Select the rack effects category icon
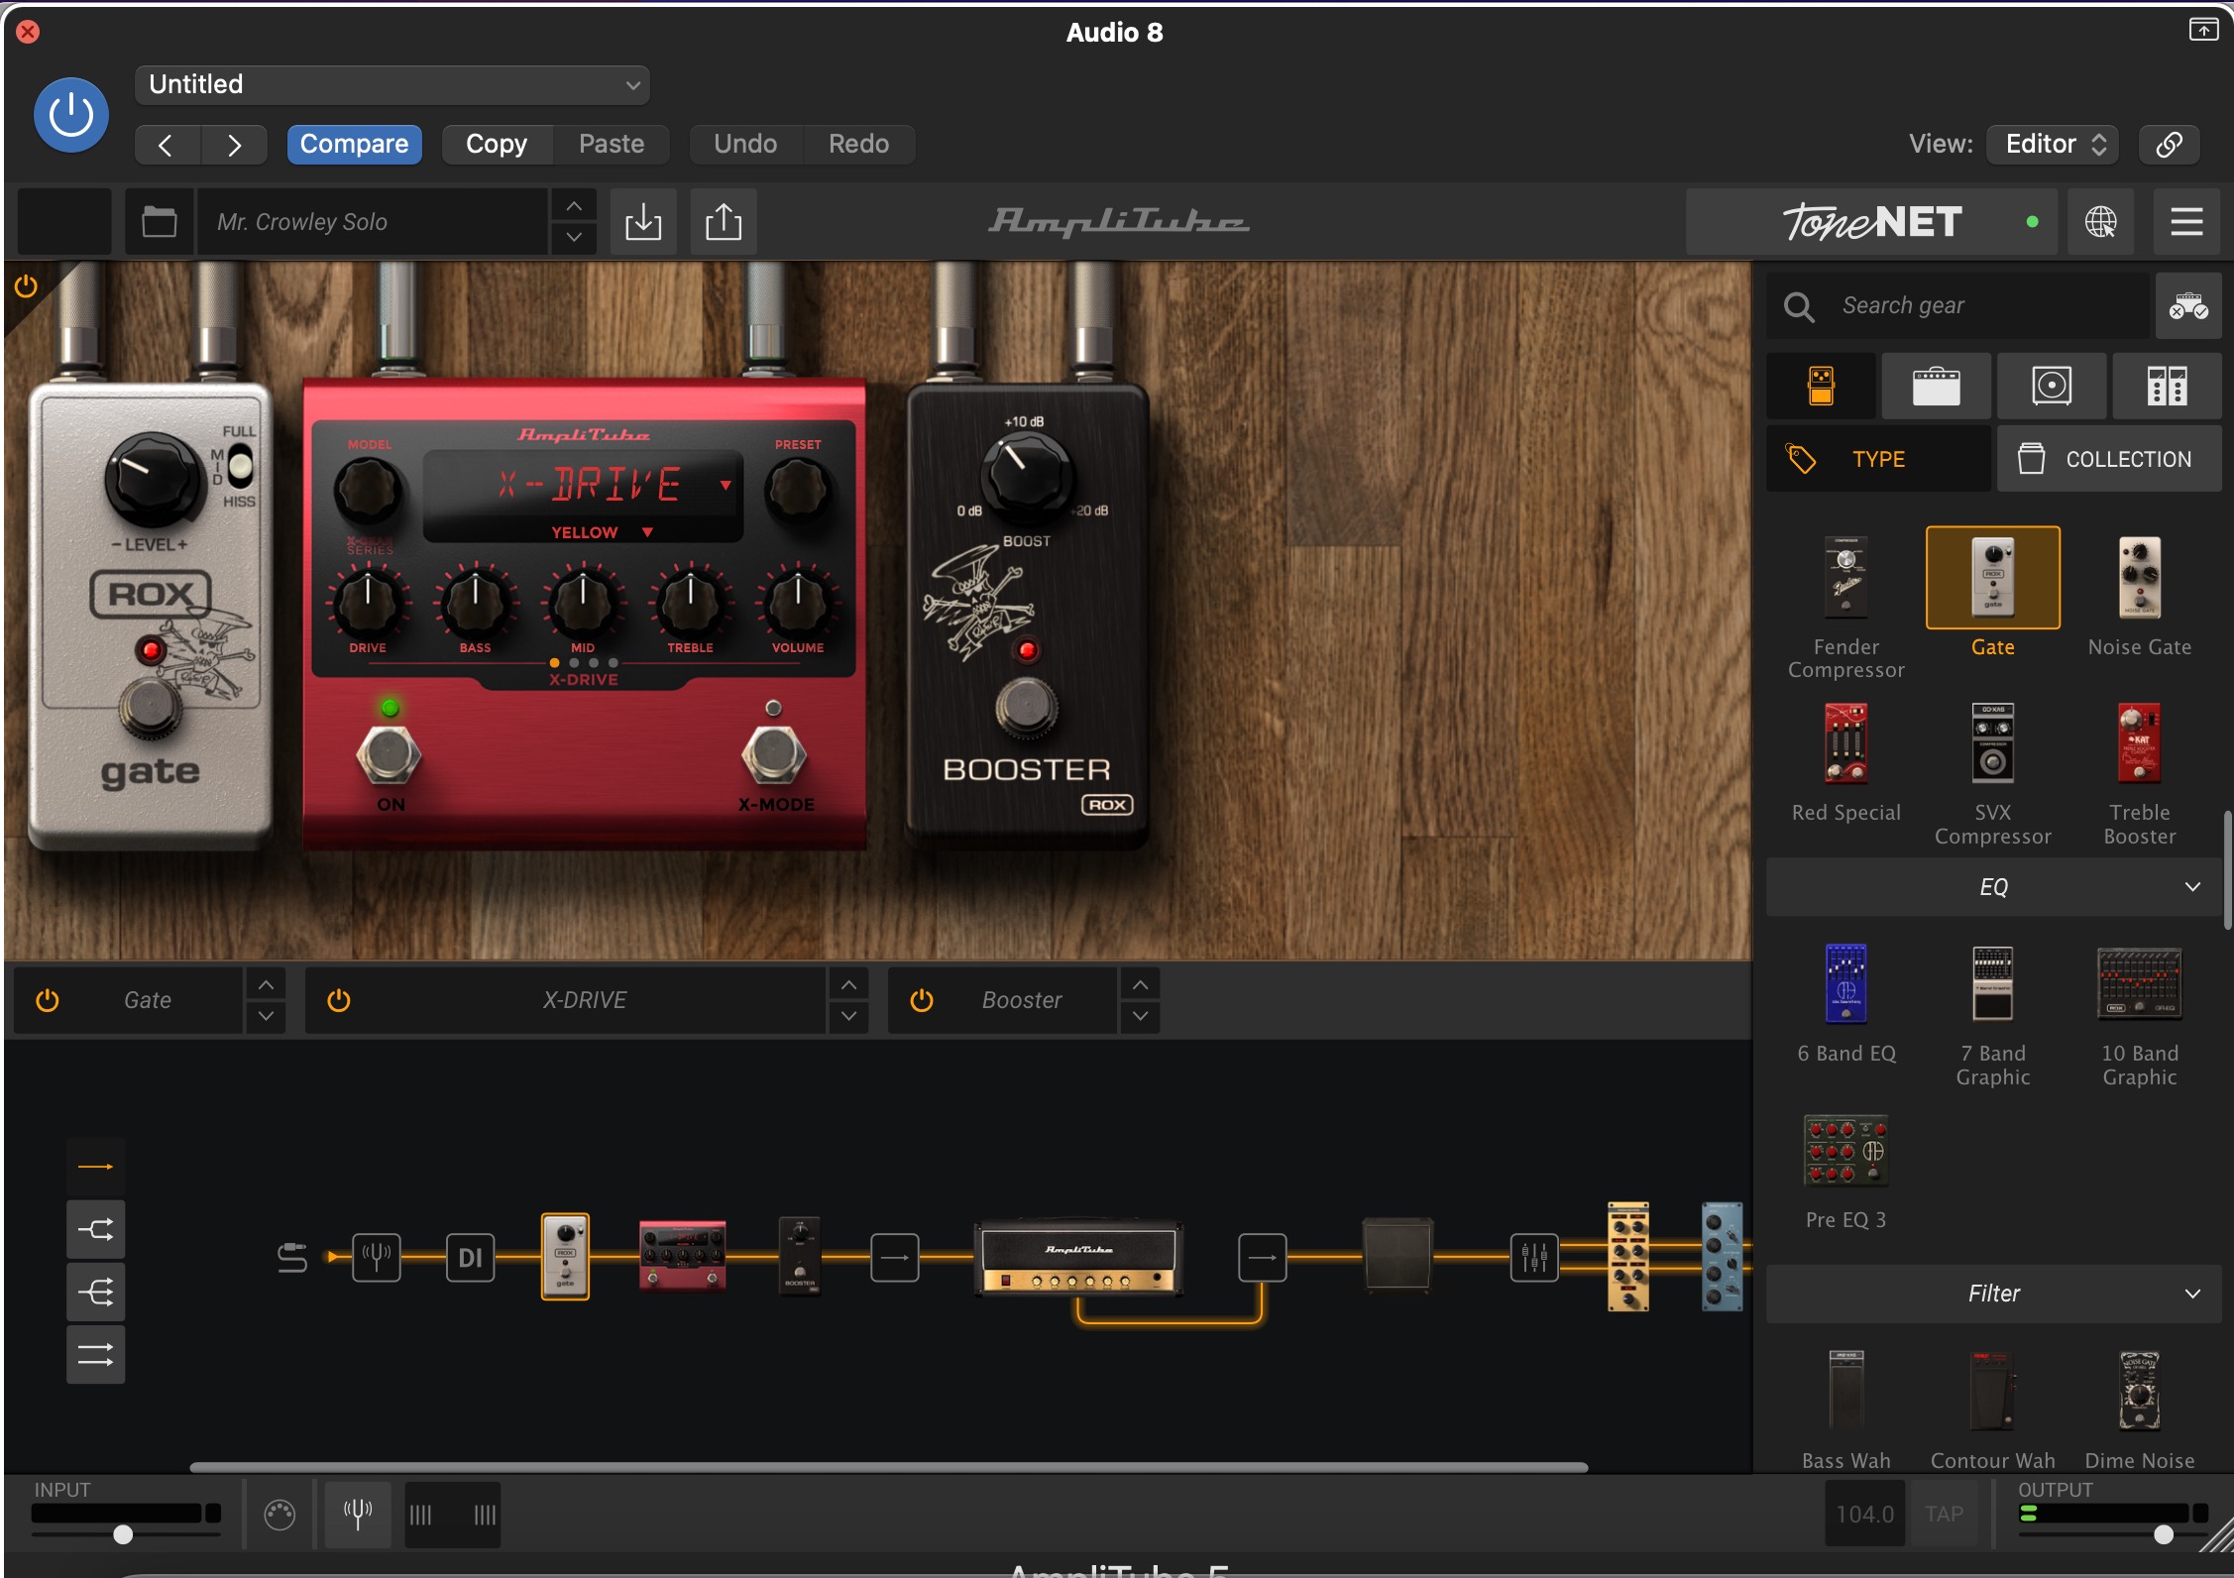Screen dimensions: 2234x1578 coord(2167,386)
